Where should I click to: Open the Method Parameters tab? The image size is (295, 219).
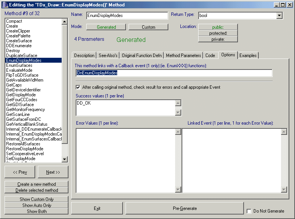point(183,56)
